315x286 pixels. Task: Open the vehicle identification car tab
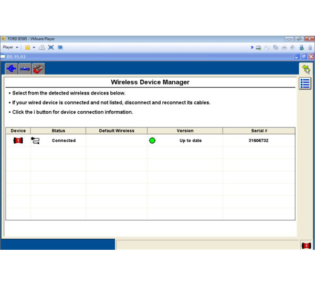click(x=25, y=69)
